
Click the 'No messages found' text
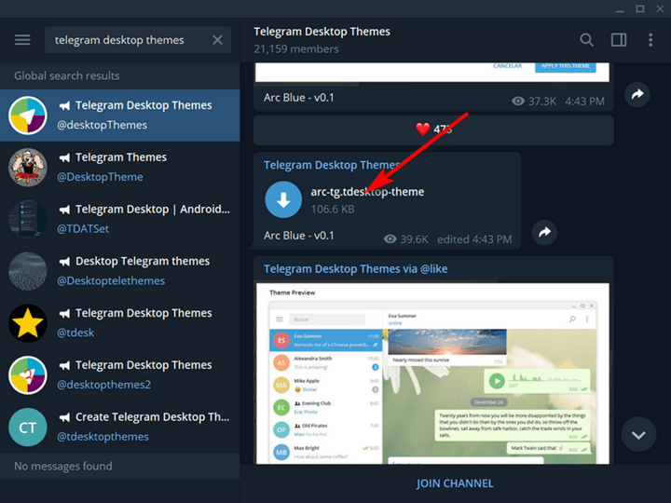pos(63,467)
